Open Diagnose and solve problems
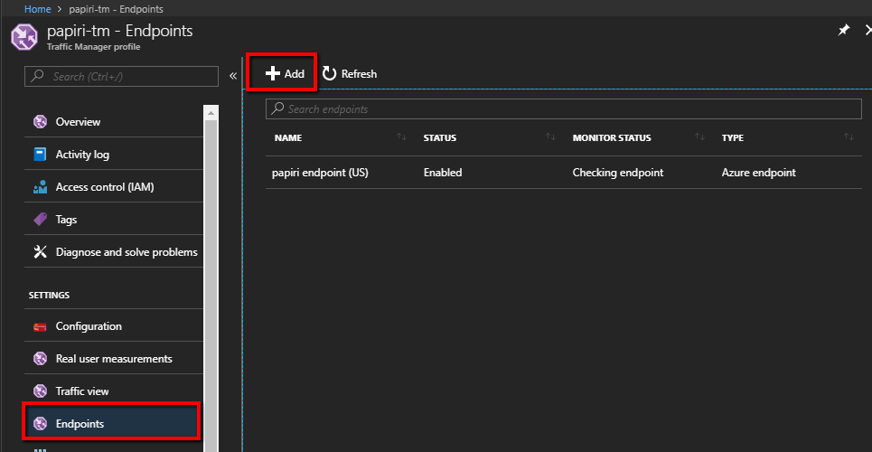The image size is (872, 452). pos(114,251)
